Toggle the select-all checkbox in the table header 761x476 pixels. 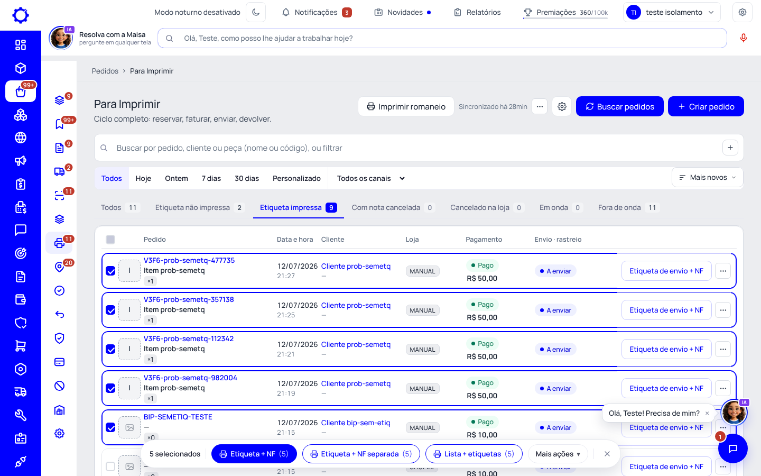pyautogui.click(x=110, y=240)
